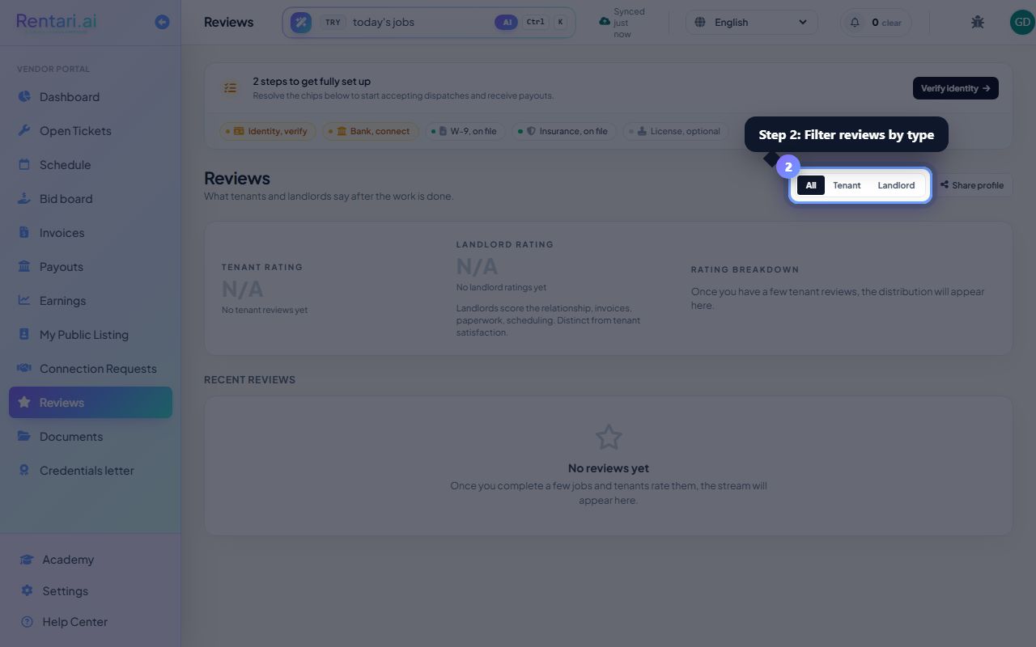Click the star icon beside Reviews
This screenshot has height=647, width=1036.
pyautogui.click(x=24, y=403)
